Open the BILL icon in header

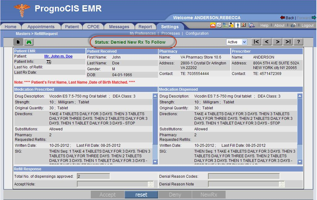pos(225,25)
